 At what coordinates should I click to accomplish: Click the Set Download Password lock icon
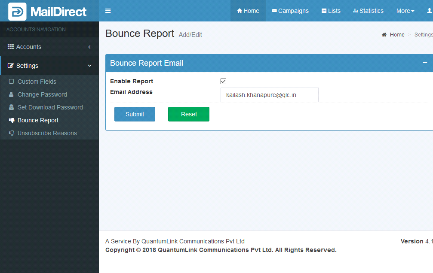12,107
